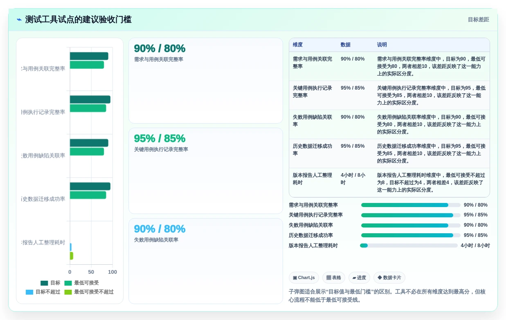Click progress bar for 关键用例执行记录完整率

pos(411,215)
